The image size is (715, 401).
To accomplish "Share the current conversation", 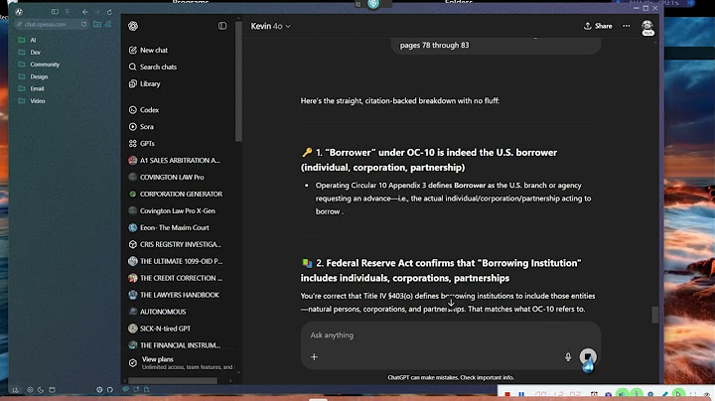I will coord(598,26).
